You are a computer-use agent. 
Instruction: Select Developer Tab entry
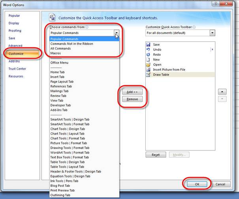point(84,105)
